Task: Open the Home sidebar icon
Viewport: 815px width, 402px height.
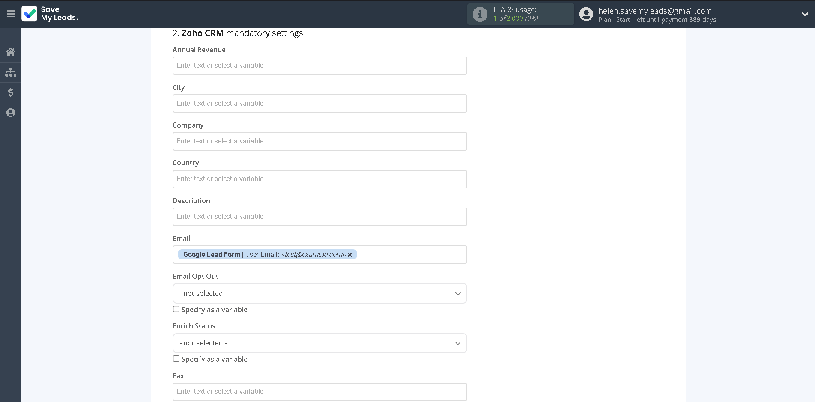Action: pyautogui.click(x=11, y=52)
